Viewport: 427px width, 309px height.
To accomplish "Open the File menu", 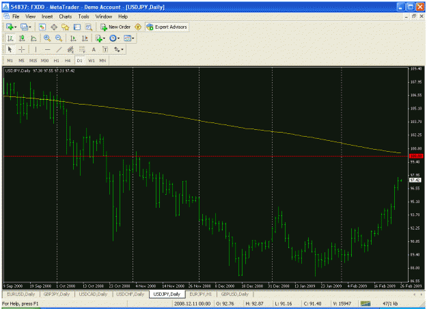I will point(16,16).
